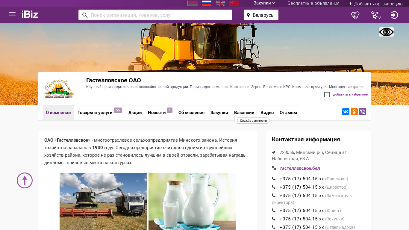
Task: Click the добавить в избранное link text
Action: pos(350,95)
